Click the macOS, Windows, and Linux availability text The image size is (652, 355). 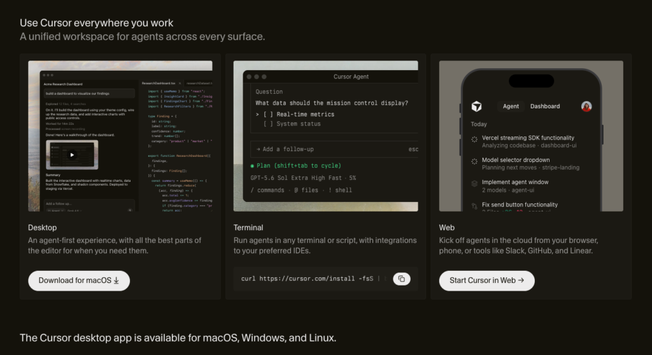tap(178, 338)
